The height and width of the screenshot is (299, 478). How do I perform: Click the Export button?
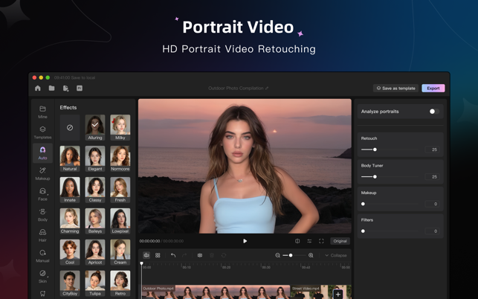(x=433, y=89)
